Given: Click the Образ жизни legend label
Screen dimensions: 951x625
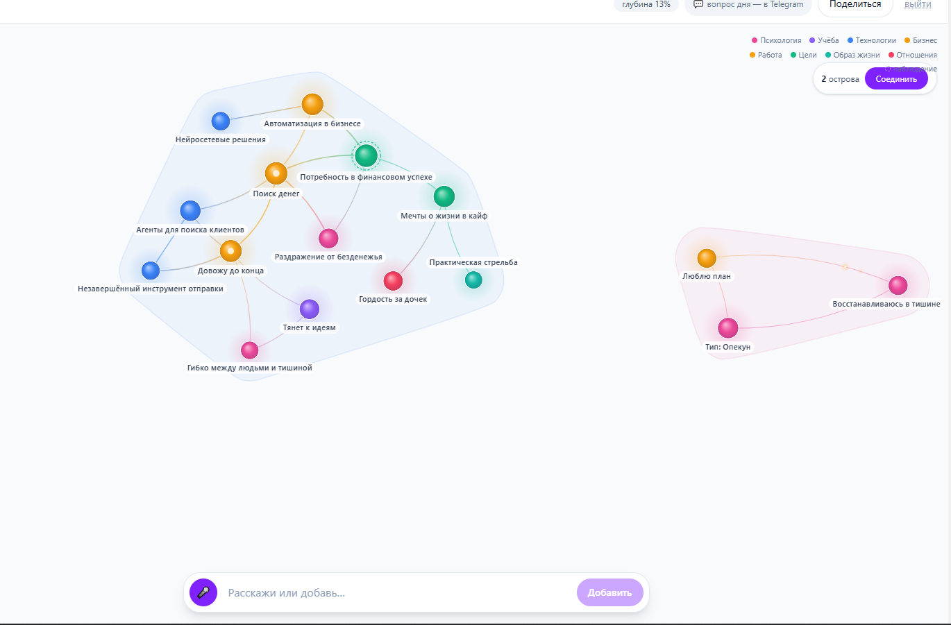Looking at the screenshot, I should pos(857,55).
